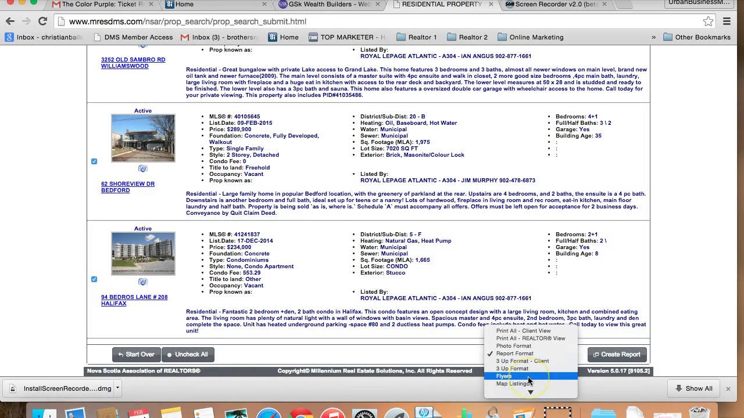Open the 62 Shoreview Dr house photo
The width and height of the screenshot is (744, 418).
pos(143,138)
